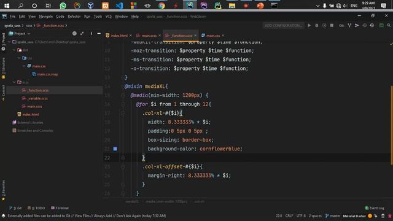This screenshot has width=393, height=221.
Task: Open the Terminal tool window
Action: [60, 208]
